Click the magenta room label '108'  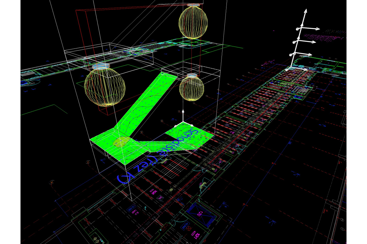coord(154,193)
